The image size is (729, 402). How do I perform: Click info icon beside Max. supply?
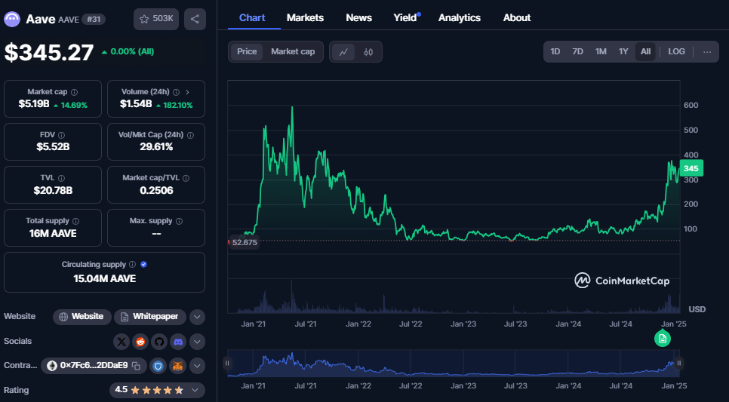tap(180, 221)
